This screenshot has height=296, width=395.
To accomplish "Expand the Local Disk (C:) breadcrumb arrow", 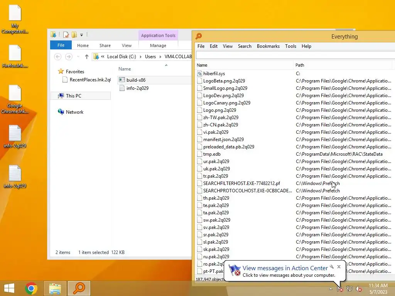I will [140, 57].
